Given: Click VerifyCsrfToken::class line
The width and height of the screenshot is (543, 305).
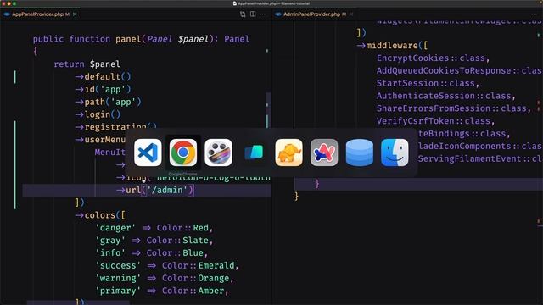Looking at the screenshot, I should [435, 120].
